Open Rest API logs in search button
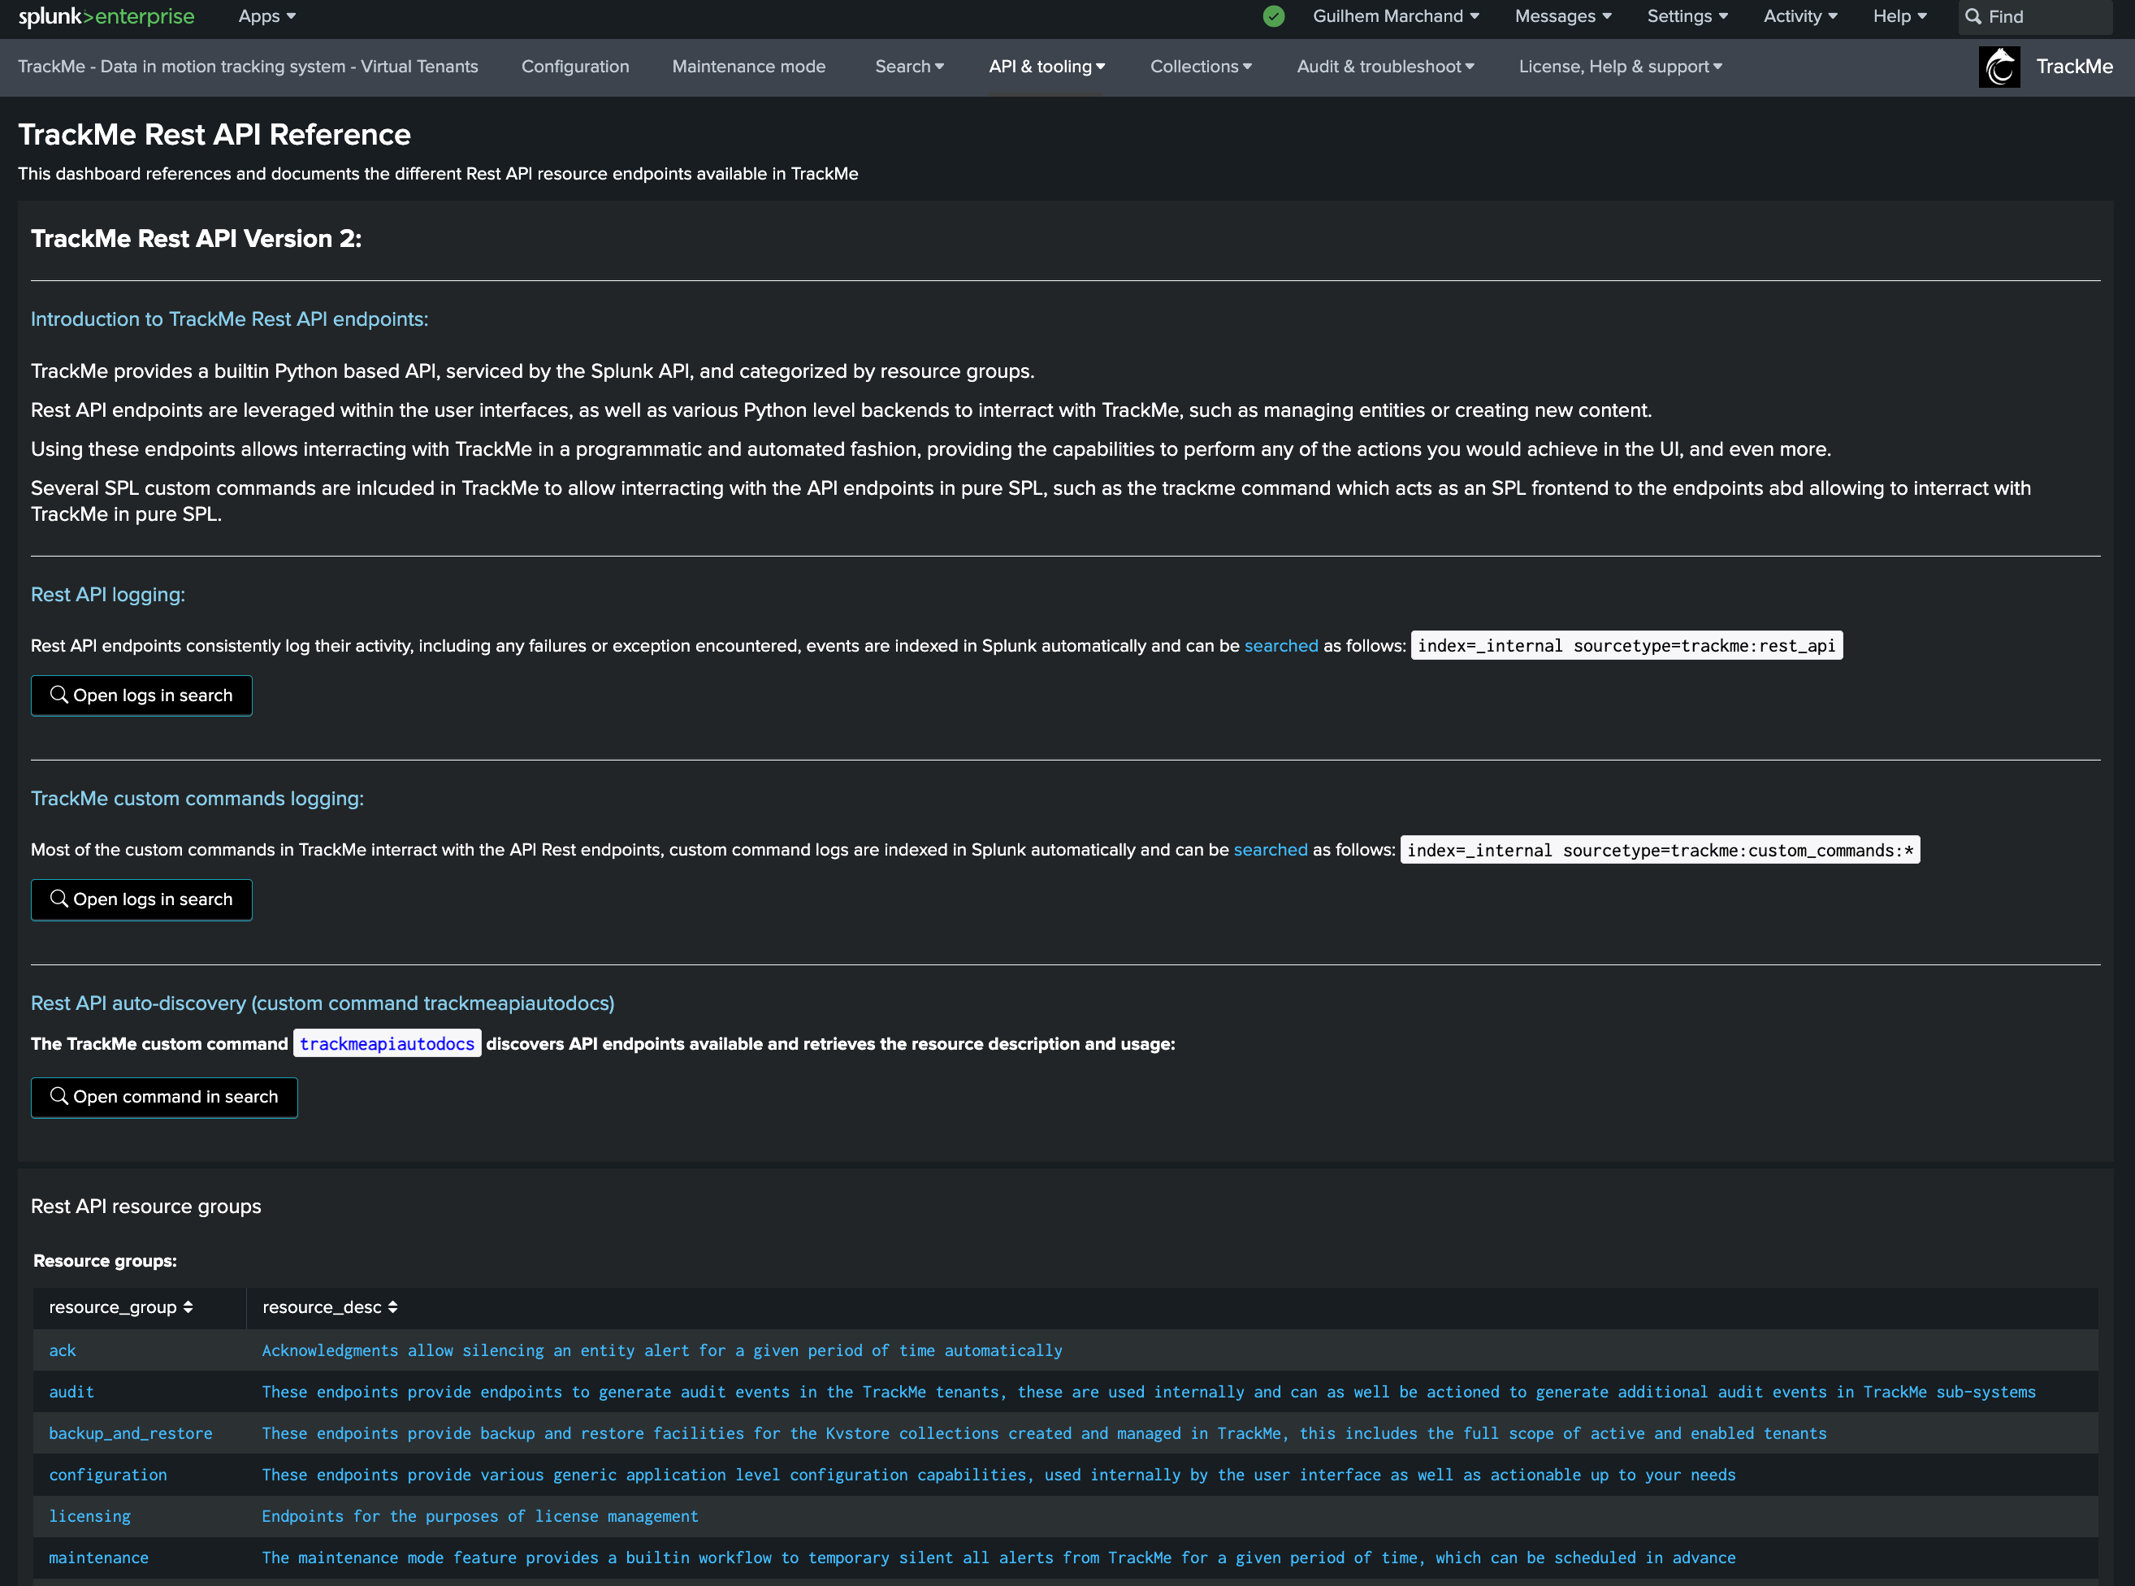 point(141,695)
